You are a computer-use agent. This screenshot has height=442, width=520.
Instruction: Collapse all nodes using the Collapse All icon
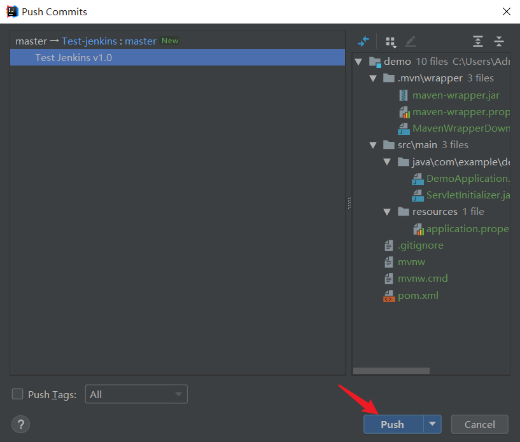point(499,41)
